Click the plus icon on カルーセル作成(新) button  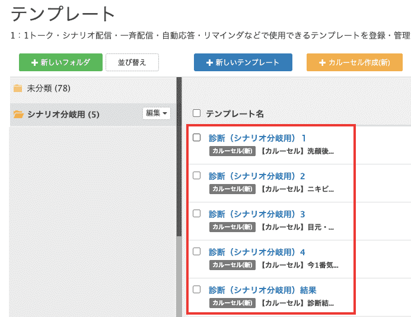tap(322, 62)
